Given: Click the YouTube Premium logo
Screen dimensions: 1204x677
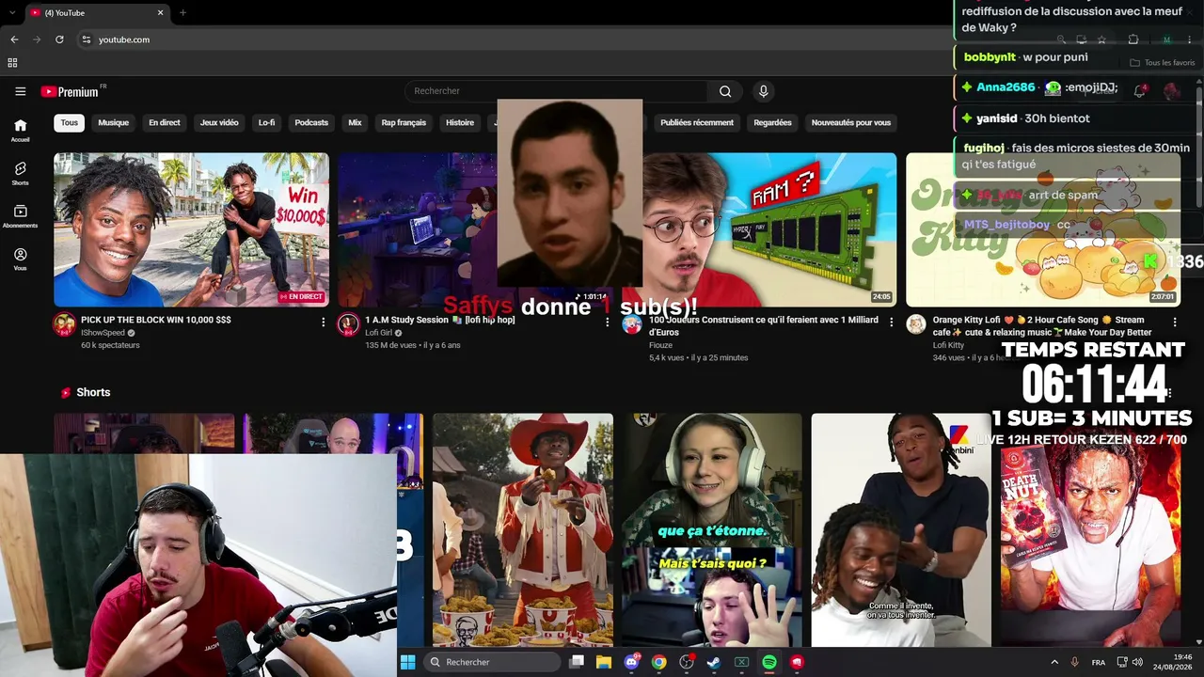Looking at the screenshot, I should (70, 91).
